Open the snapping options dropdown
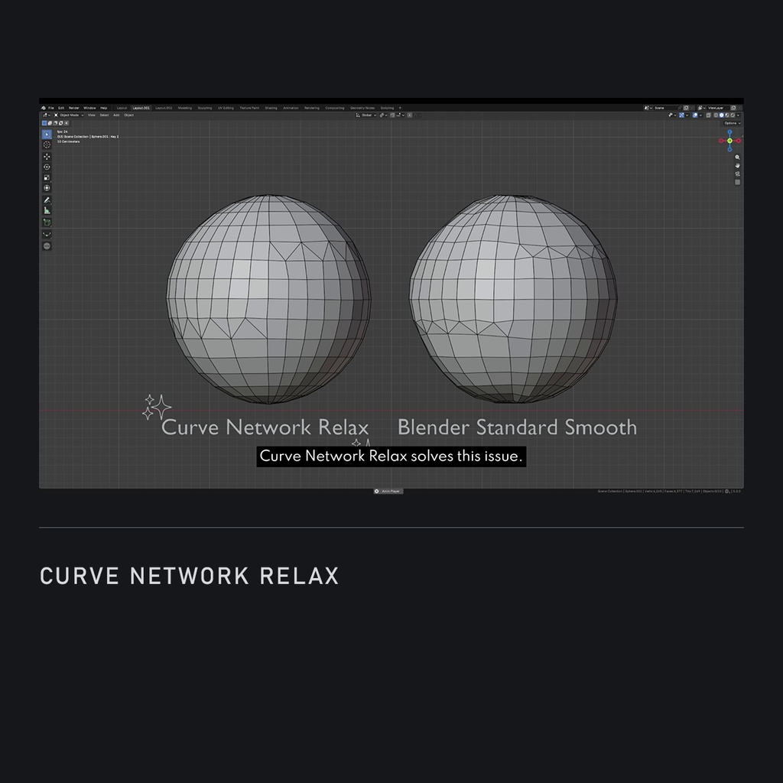 pos(401,115)
